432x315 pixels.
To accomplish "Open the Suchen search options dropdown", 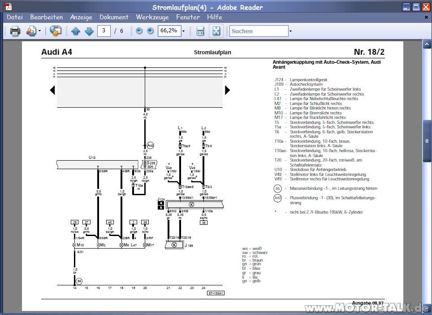I will coord(290,31).
